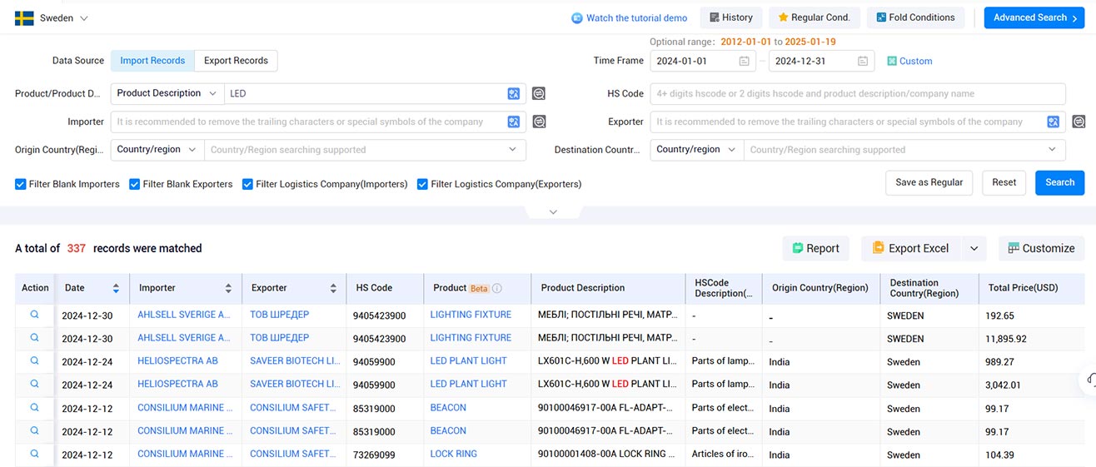Open Regular Cond. button
The image size is (1096, 467).
(814, 17)
